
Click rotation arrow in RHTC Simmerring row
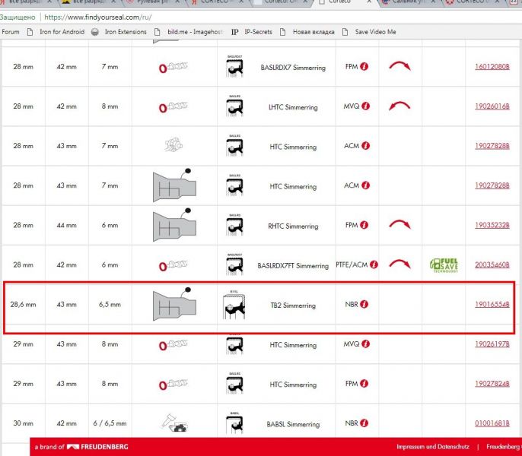click(399, 224)
